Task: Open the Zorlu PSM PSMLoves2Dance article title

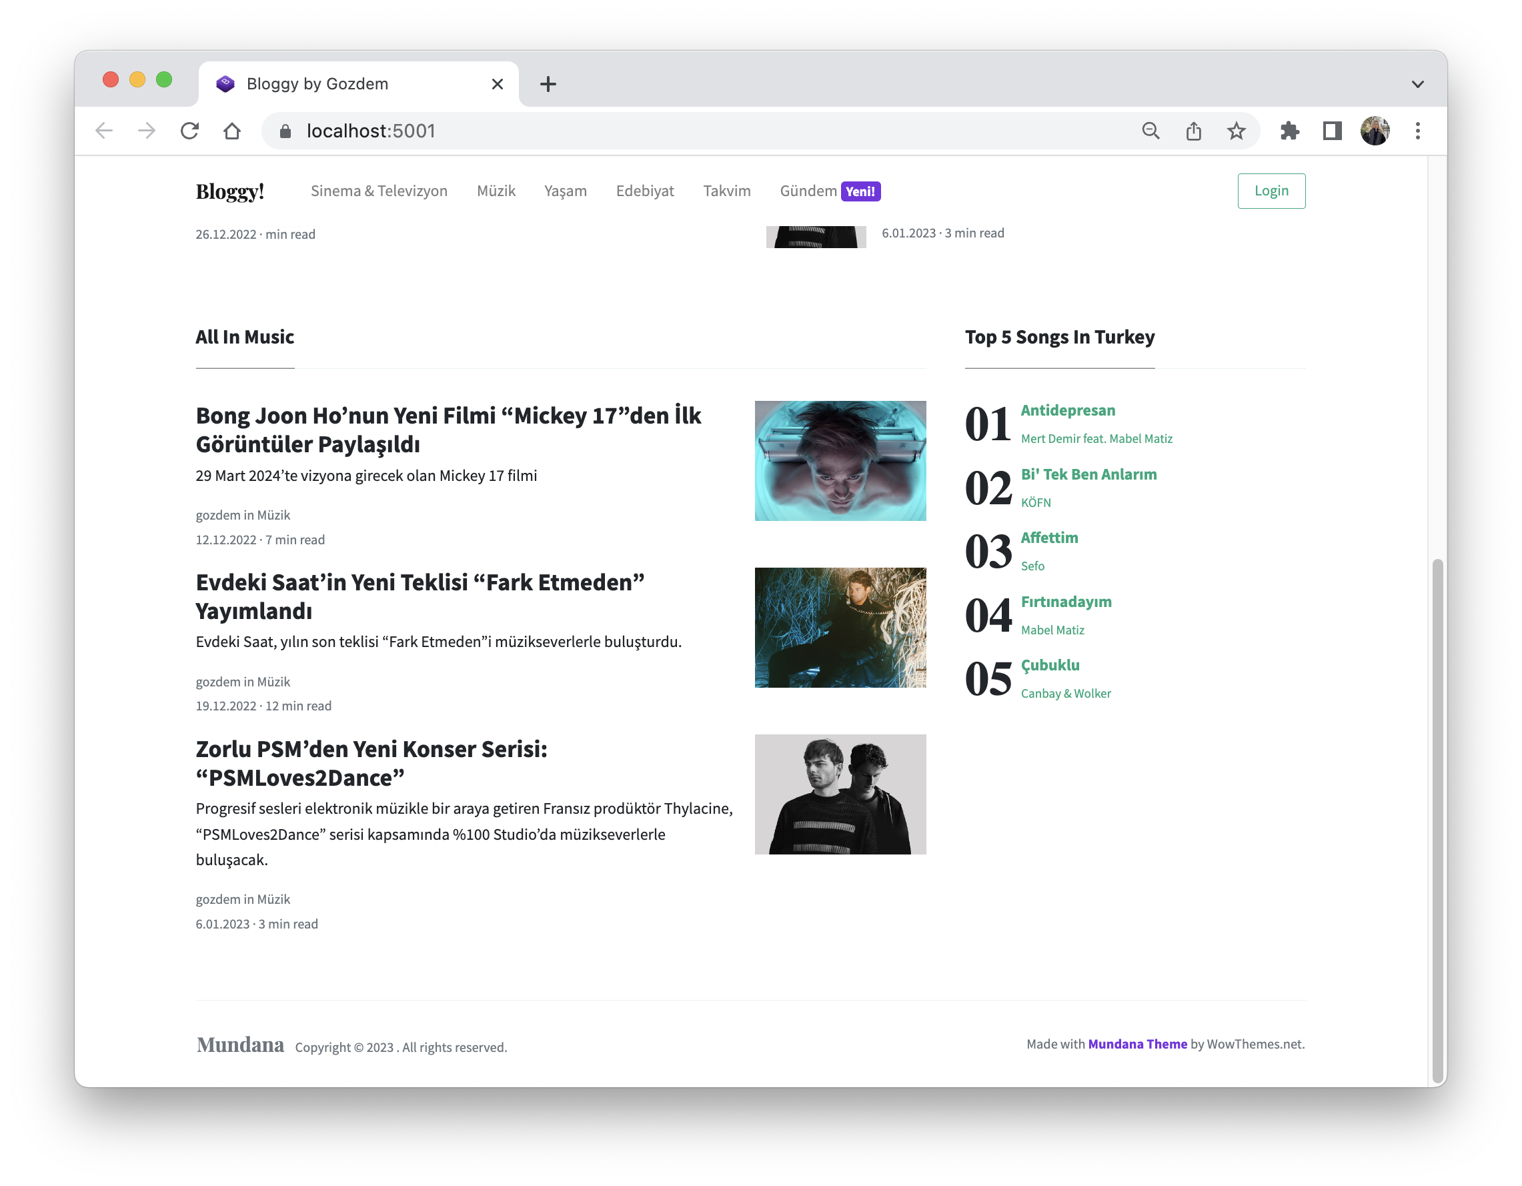Action: [371, 763]
